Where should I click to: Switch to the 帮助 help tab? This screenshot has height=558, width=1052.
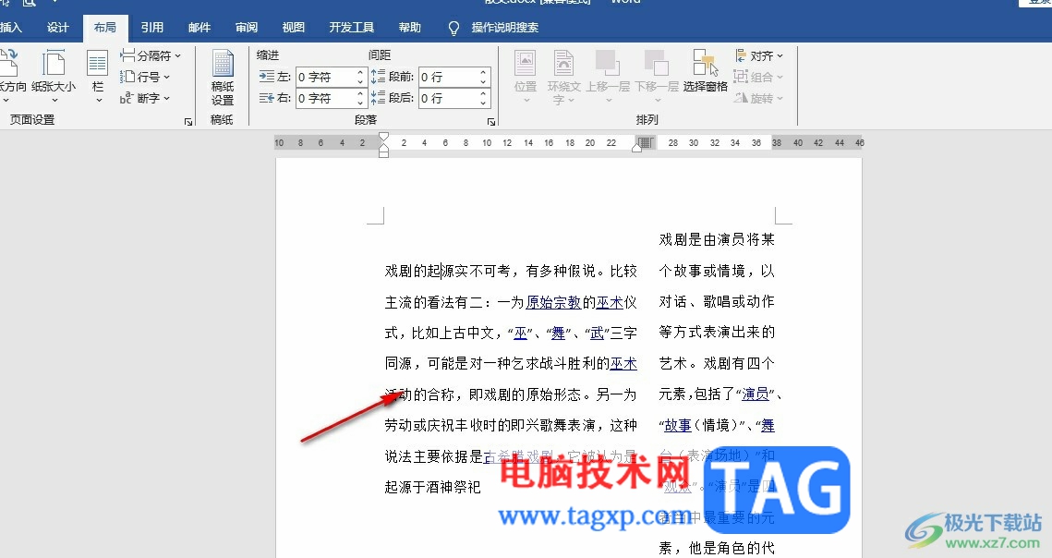pyautogui.click(x=410, y=28)
